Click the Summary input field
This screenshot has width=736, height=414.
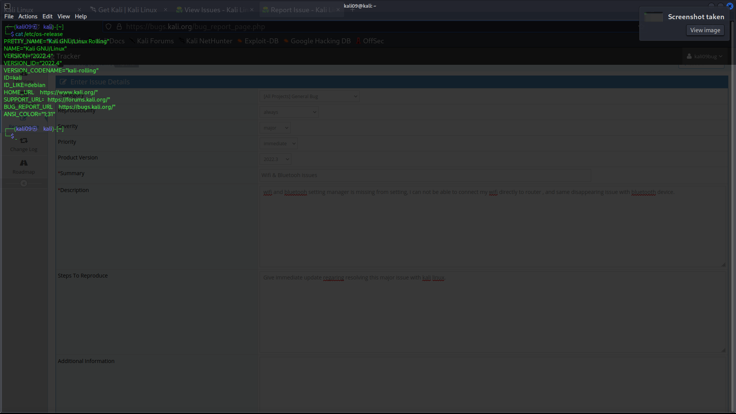425,175
